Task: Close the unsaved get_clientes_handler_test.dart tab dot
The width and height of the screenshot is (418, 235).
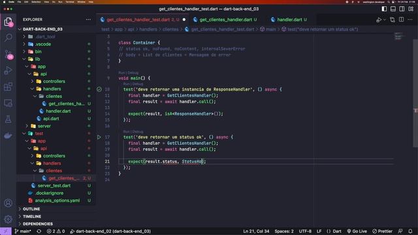Action: click(x=184, y=20)
